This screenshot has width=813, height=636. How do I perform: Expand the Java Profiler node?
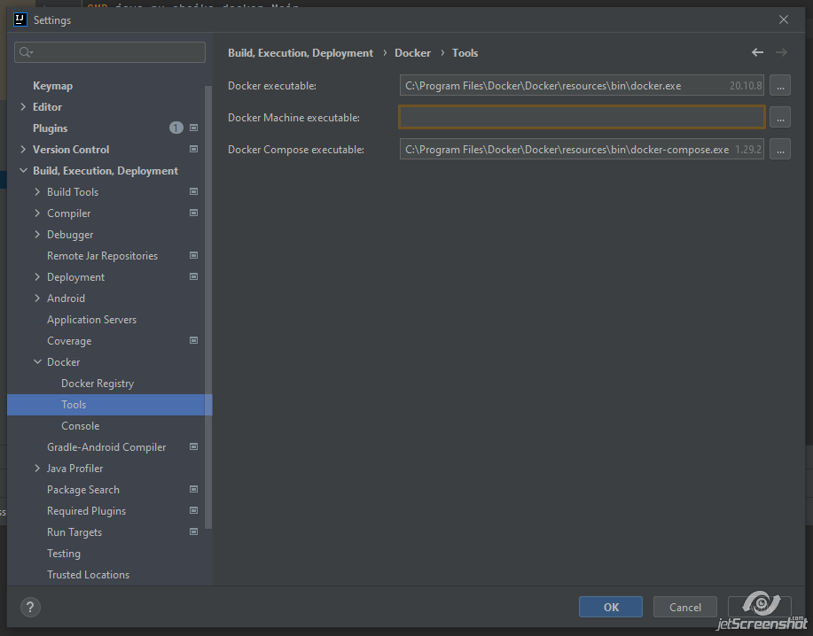pos(37,468)
